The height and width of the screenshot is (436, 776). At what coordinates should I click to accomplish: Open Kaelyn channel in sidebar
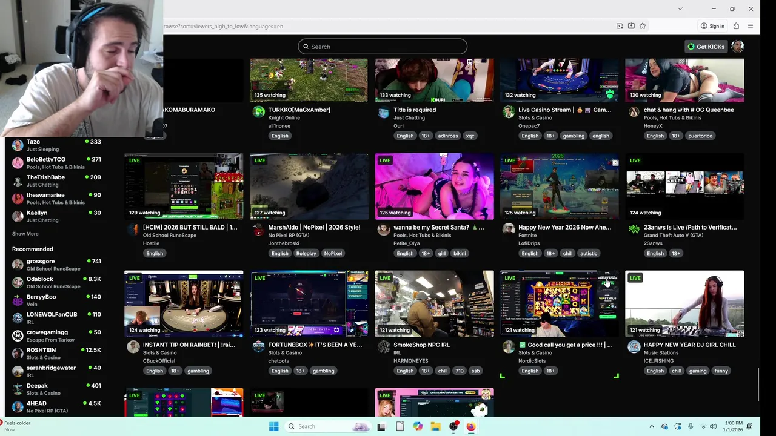(56, 216)
